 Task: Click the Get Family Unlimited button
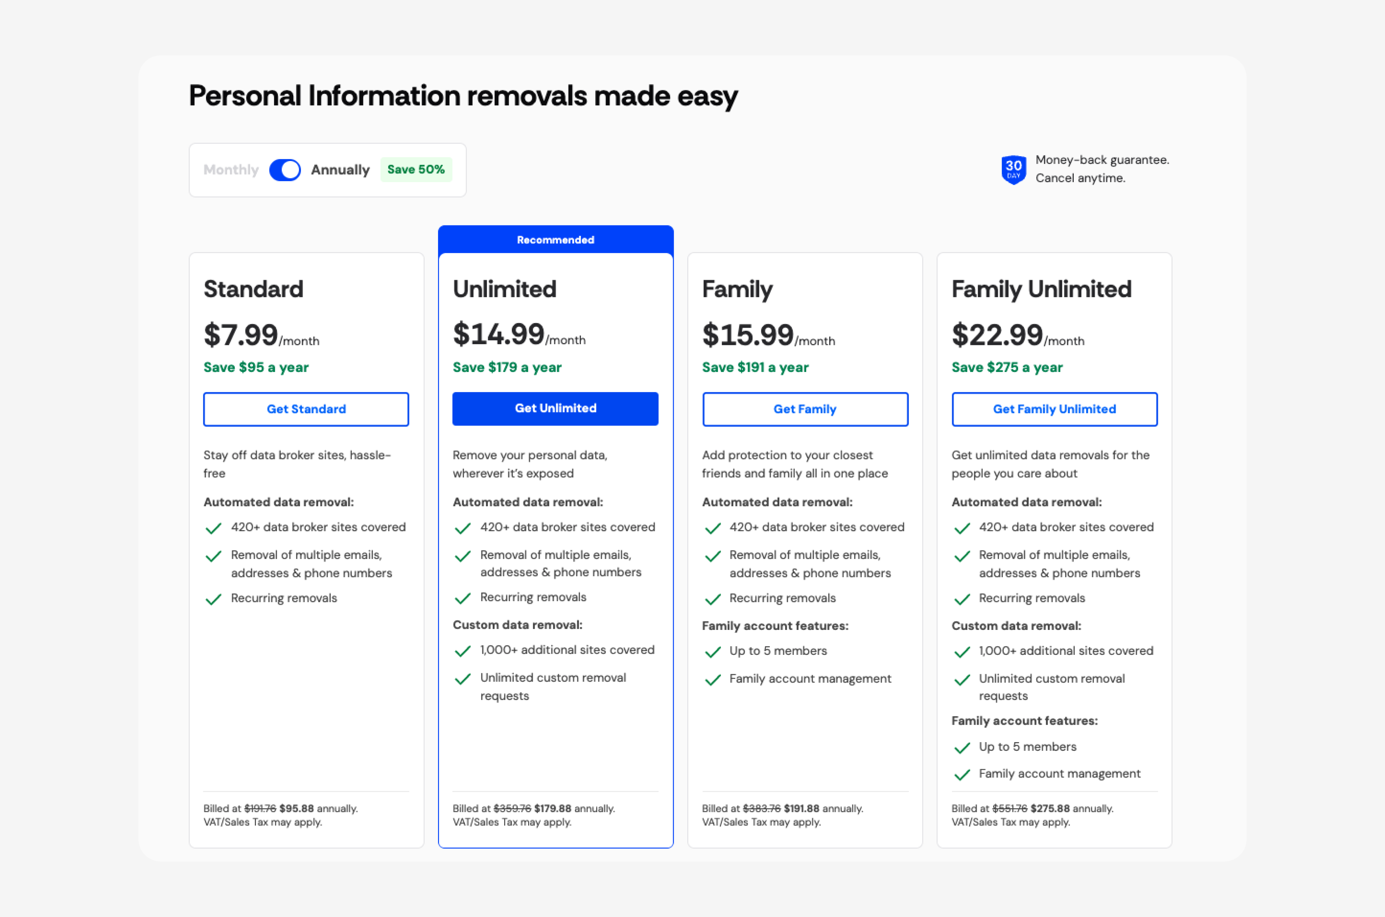coord(1054,409)
